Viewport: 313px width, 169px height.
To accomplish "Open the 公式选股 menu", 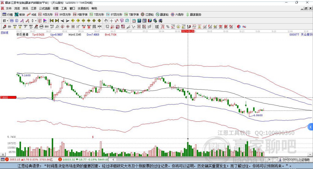I will point(45,8).
